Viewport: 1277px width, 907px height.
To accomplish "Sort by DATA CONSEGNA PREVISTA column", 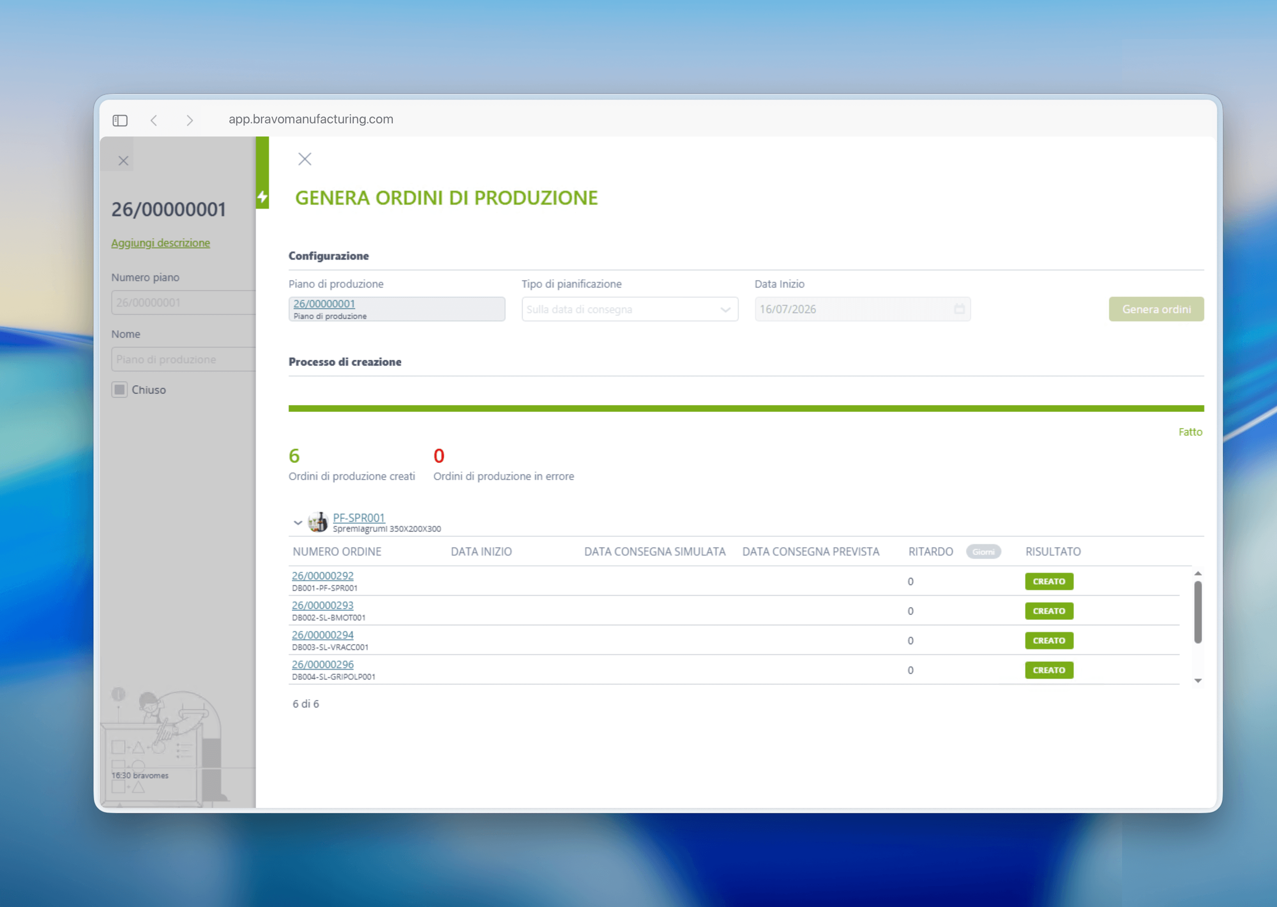I will (810, 552).
